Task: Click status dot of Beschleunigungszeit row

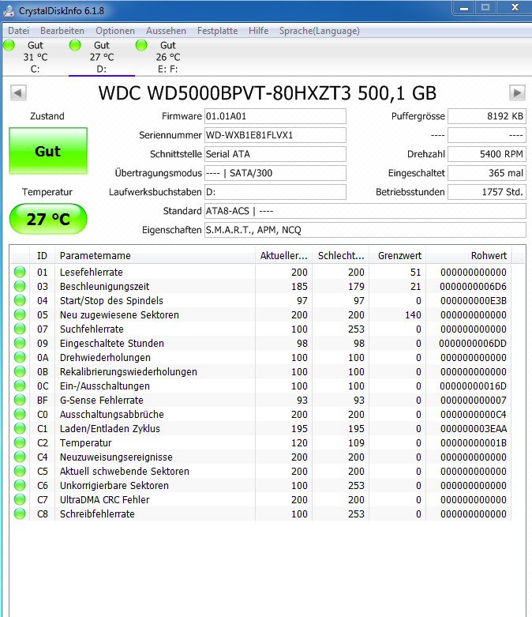Action: click(x=20, y=286)
